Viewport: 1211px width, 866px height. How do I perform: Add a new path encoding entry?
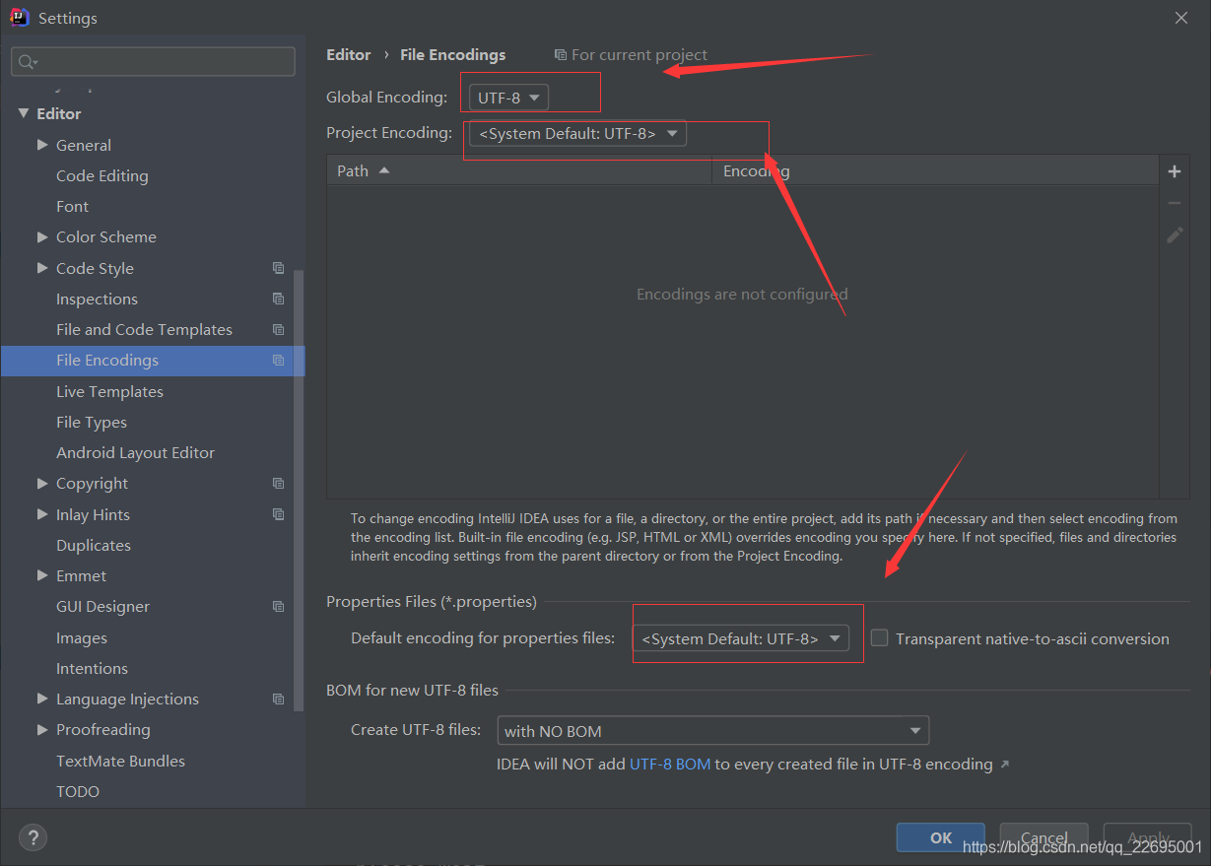pyautogui.click(x=1175, y=170)
